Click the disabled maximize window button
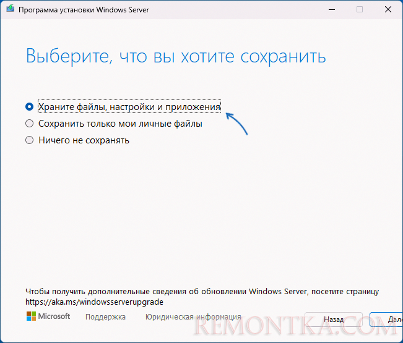Screen dimensions: 403x343 [360, 10]
